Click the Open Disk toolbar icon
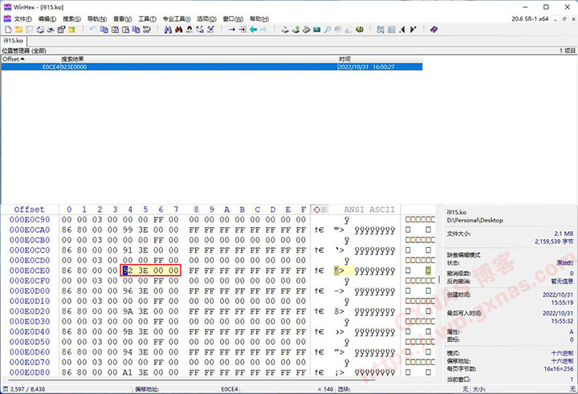The image size is (578, 394). 285,30
